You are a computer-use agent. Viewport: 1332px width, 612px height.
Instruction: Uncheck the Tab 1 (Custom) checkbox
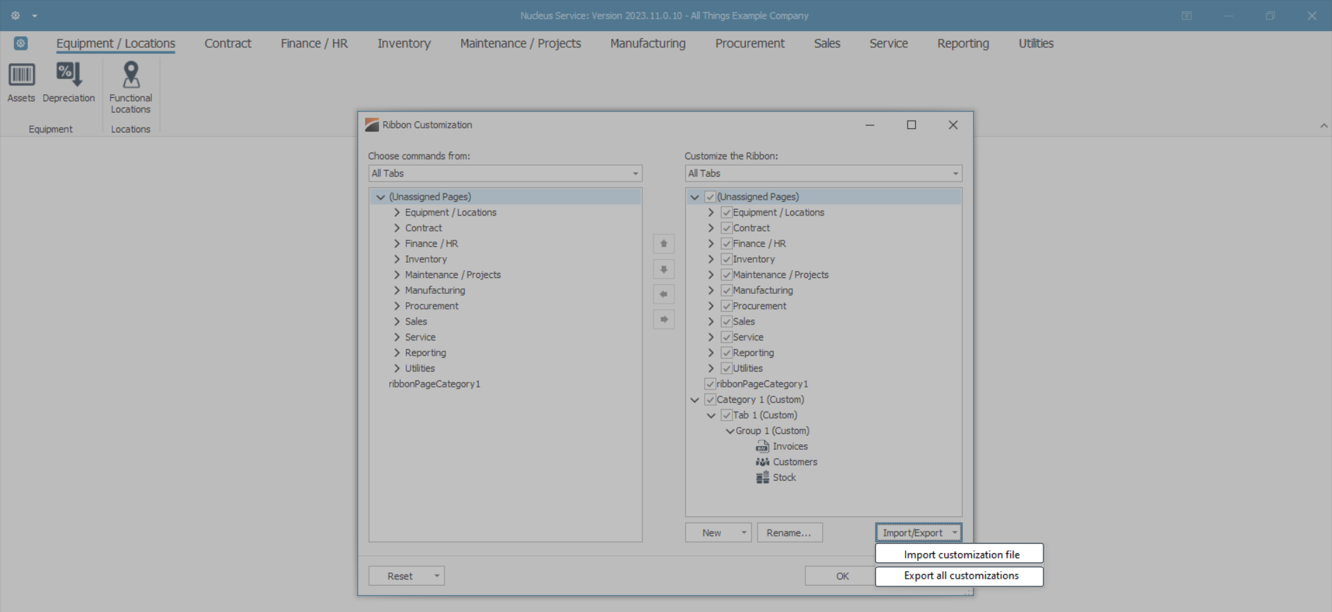pyautogui.click(x=726, y=415)
